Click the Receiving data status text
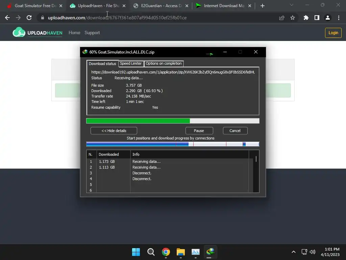The image size is (346, 260). point(128,78)
